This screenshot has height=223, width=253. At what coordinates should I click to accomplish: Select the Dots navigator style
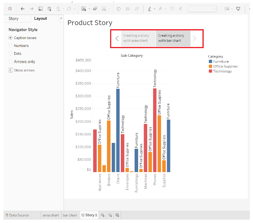(11, 54)
